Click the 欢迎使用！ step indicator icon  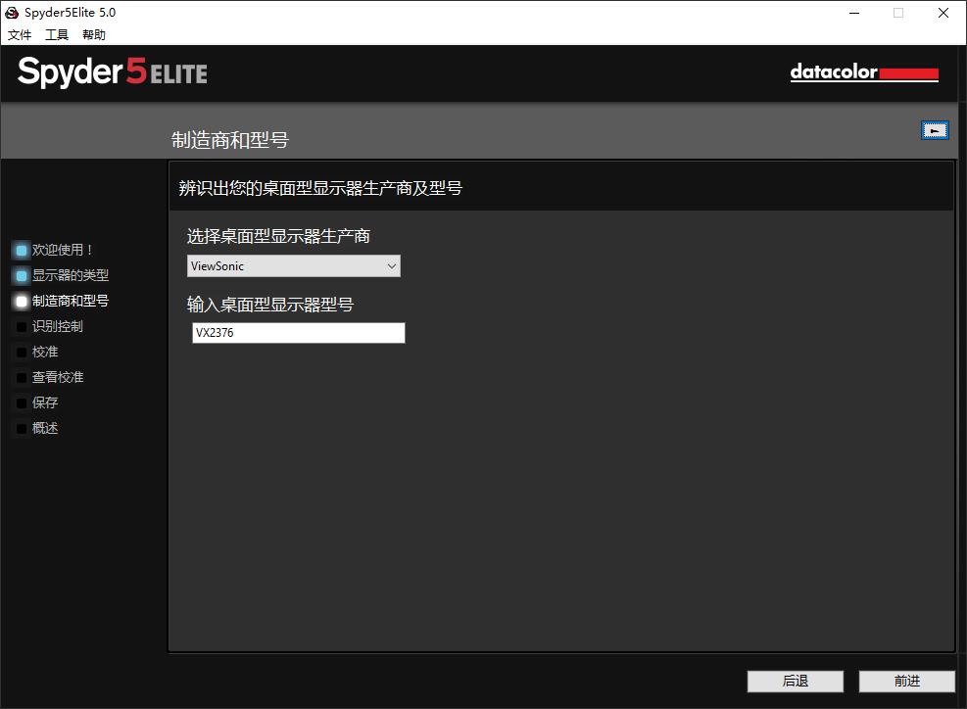(22, 251)
